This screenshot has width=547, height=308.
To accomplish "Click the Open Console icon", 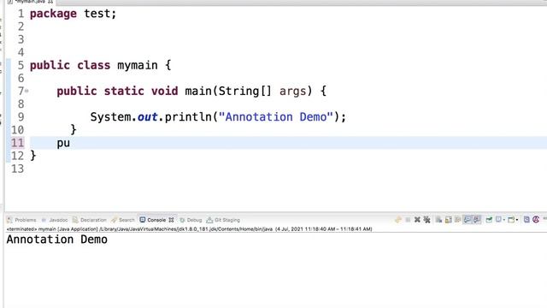I will pyautogui.click(x=511, y=220).
